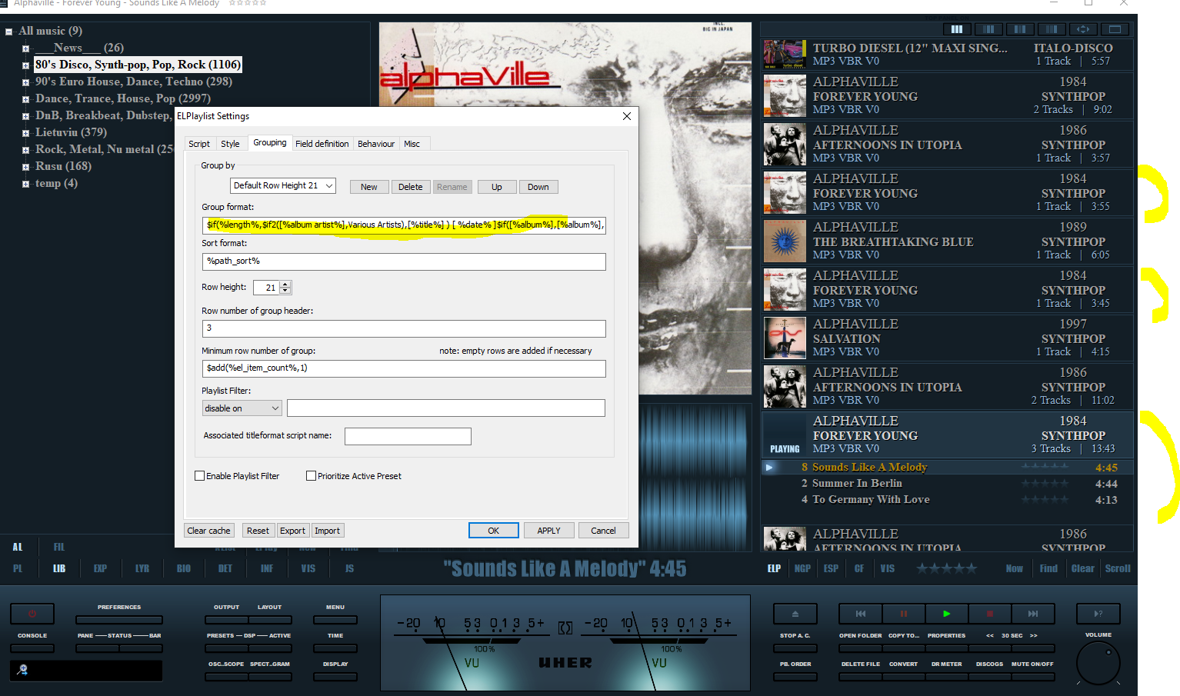Viewport: 1180px width, 696px height.
Task: Click the Clear cache button
Action: (208, 531)
